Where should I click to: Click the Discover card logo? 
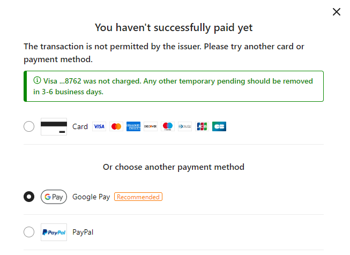tap(150, 127)
